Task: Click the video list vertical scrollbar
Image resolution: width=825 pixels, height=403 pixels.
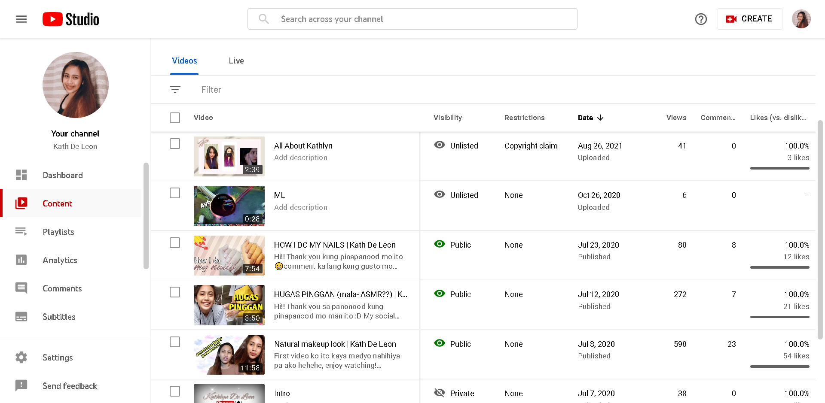Action: [820, 230]
